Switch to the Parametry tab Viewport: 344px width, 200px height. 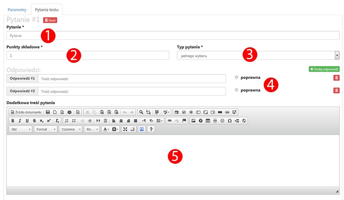pyautogui.click(x=17, y=9)
